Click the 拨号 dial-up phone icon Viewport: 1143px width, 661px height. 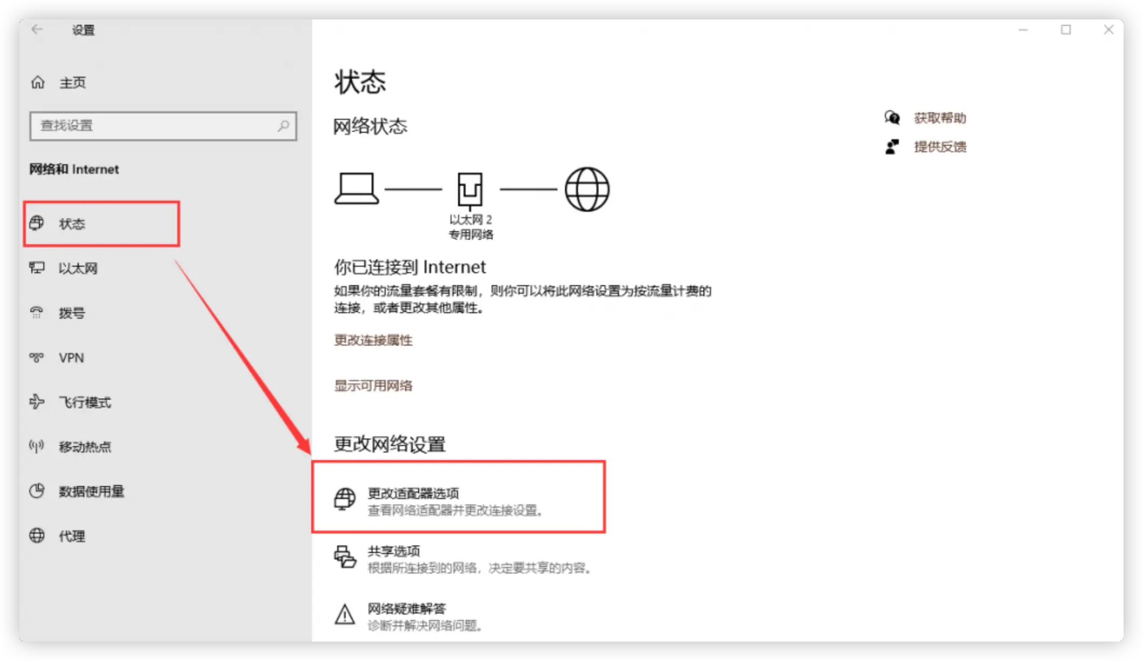pyautogui.click(x=37, y=312)
